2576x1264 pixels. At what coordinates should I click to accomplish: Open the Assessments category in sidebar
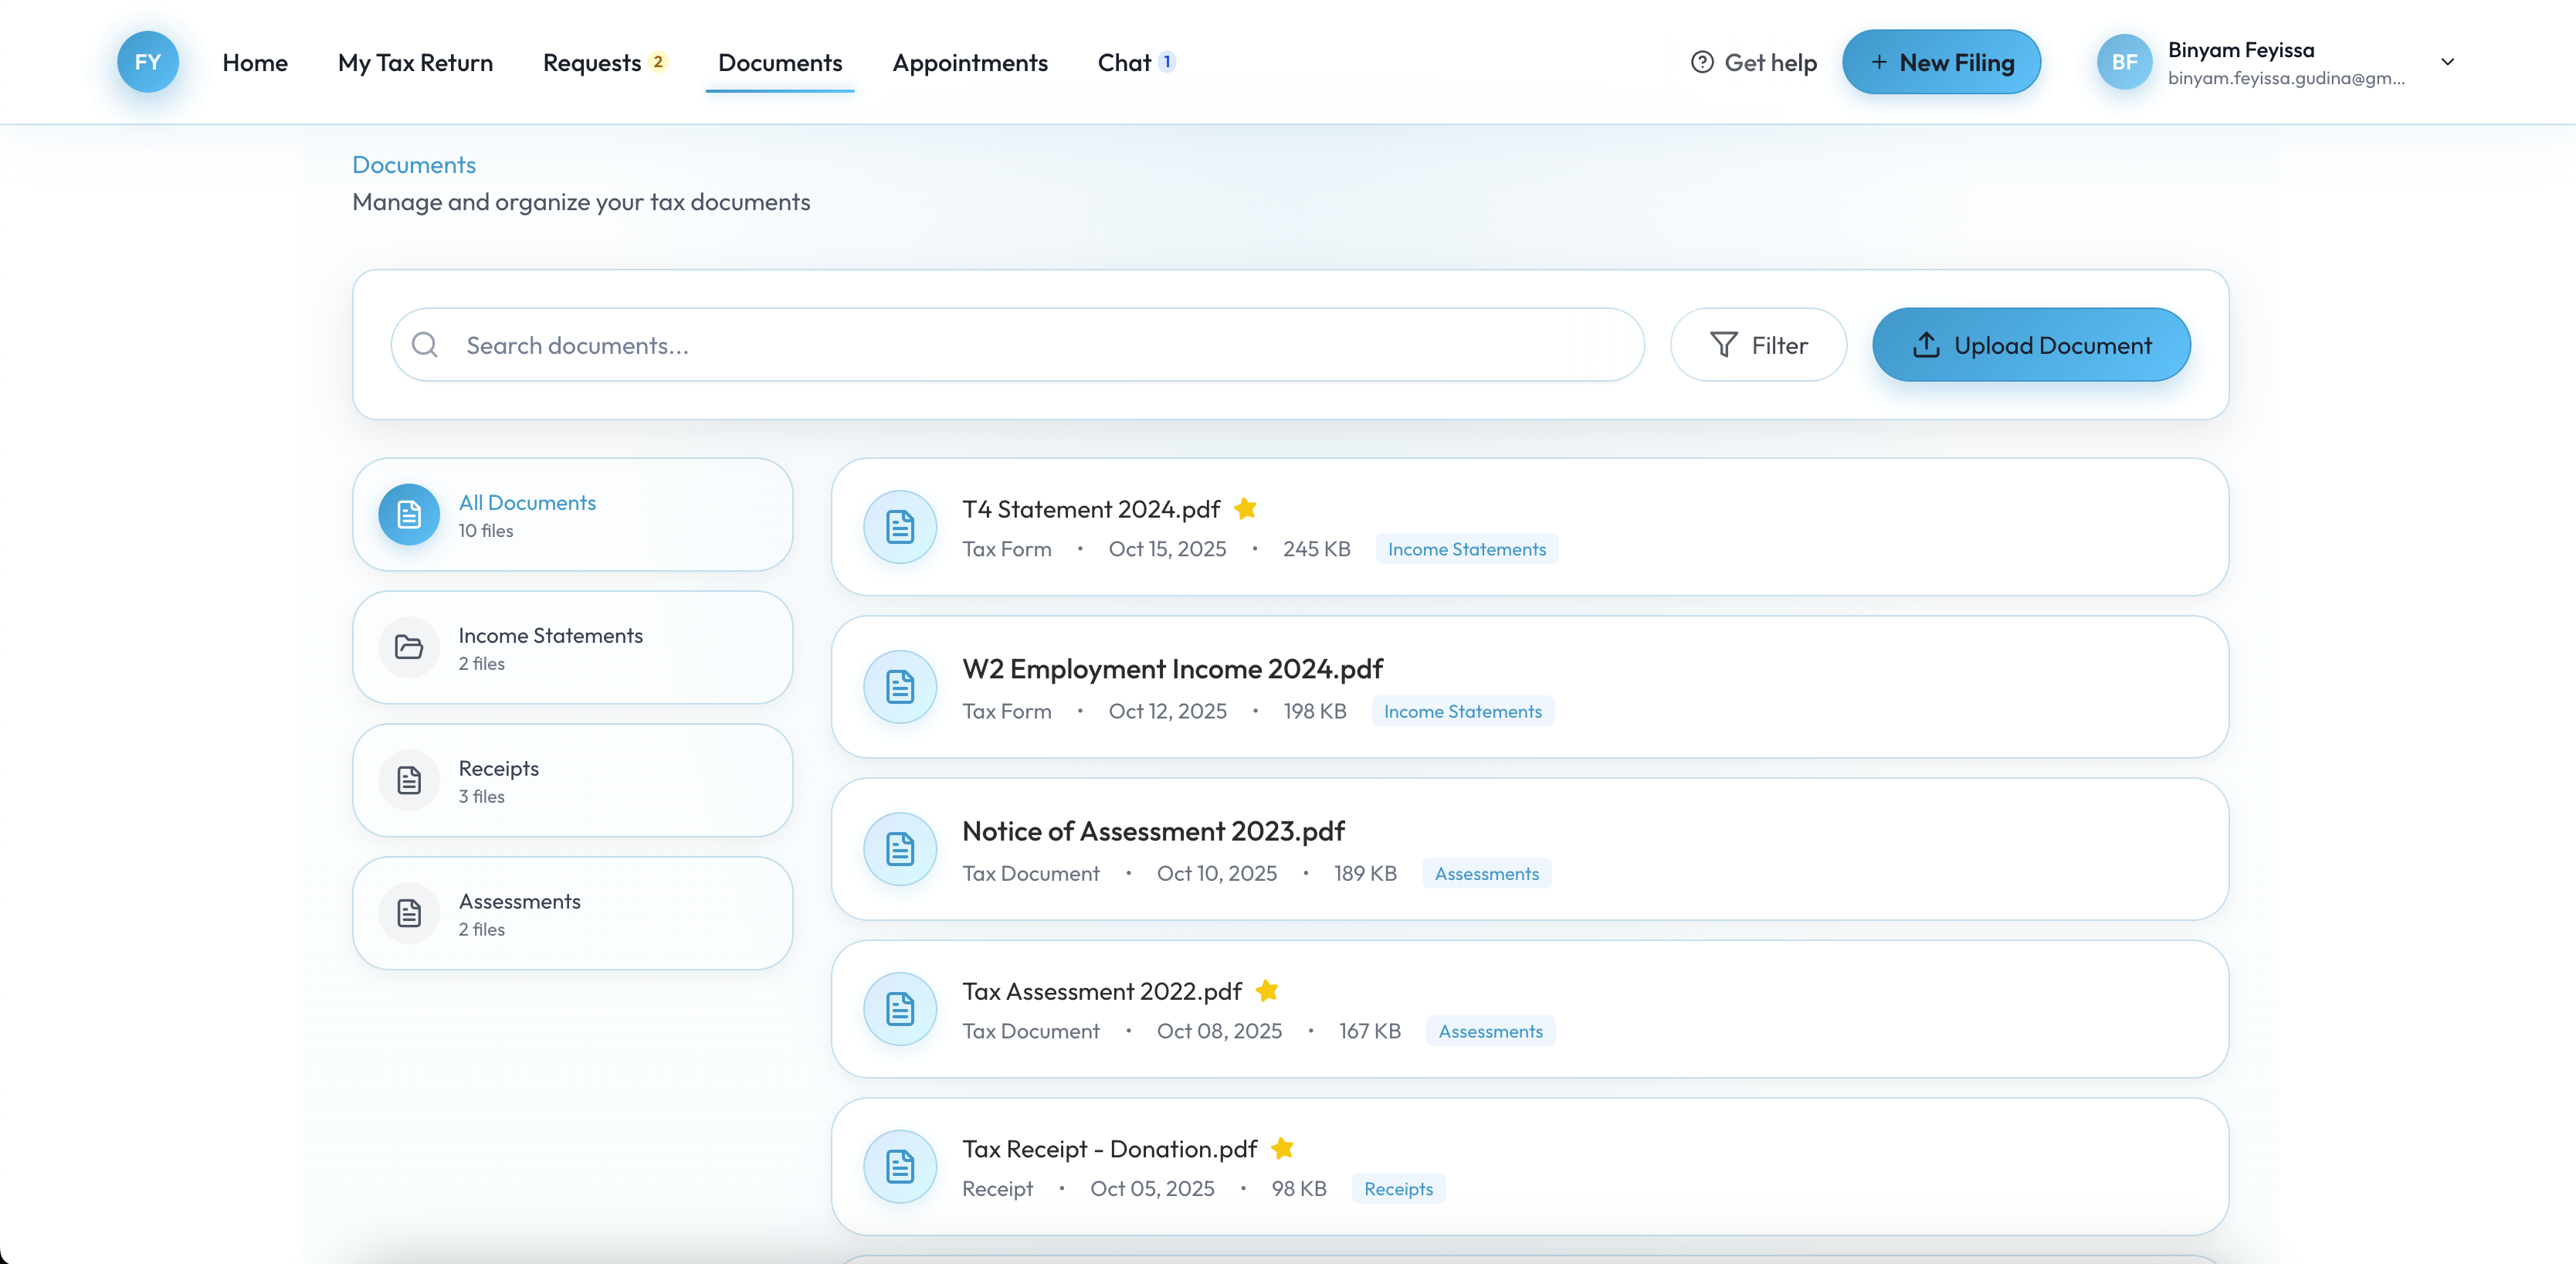573,912
